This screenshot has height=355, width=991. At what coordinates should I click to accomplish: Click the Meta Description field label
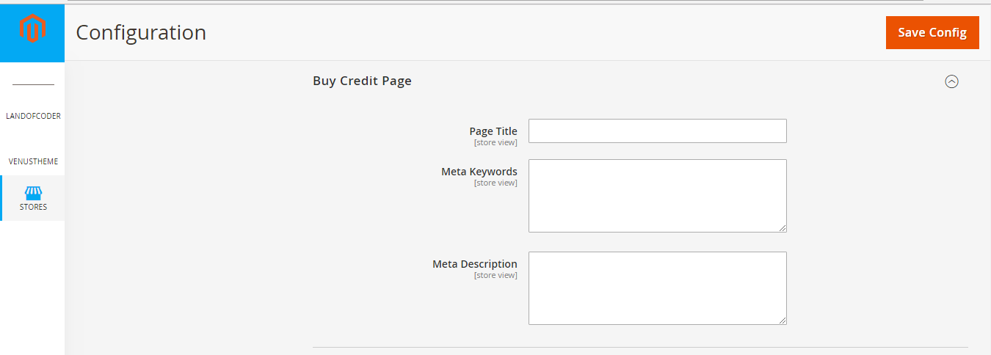474,264
